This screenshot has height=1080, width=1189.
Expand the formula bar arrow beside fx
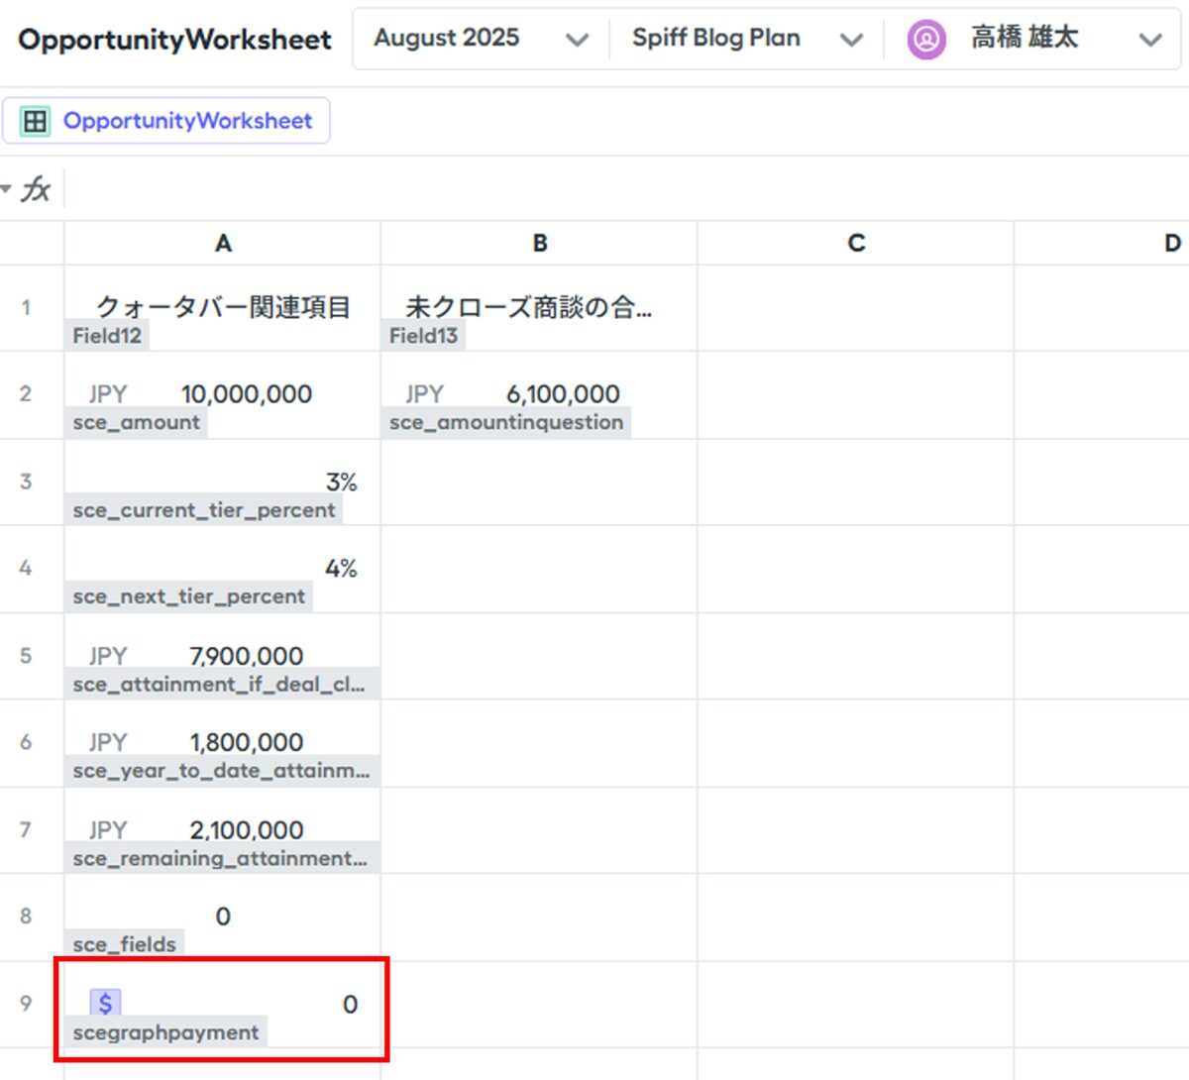6,187
